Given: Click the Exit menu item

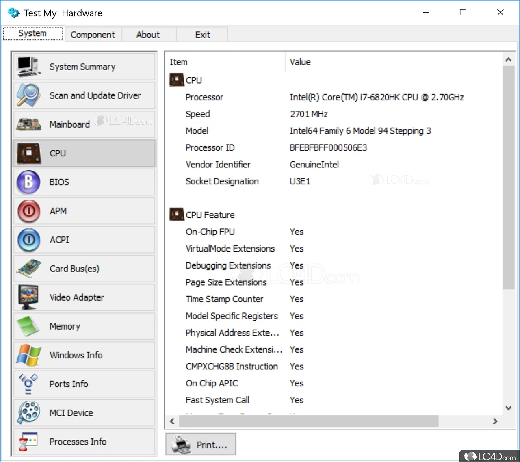Looking at the screenshot, I should coord(202,35).
